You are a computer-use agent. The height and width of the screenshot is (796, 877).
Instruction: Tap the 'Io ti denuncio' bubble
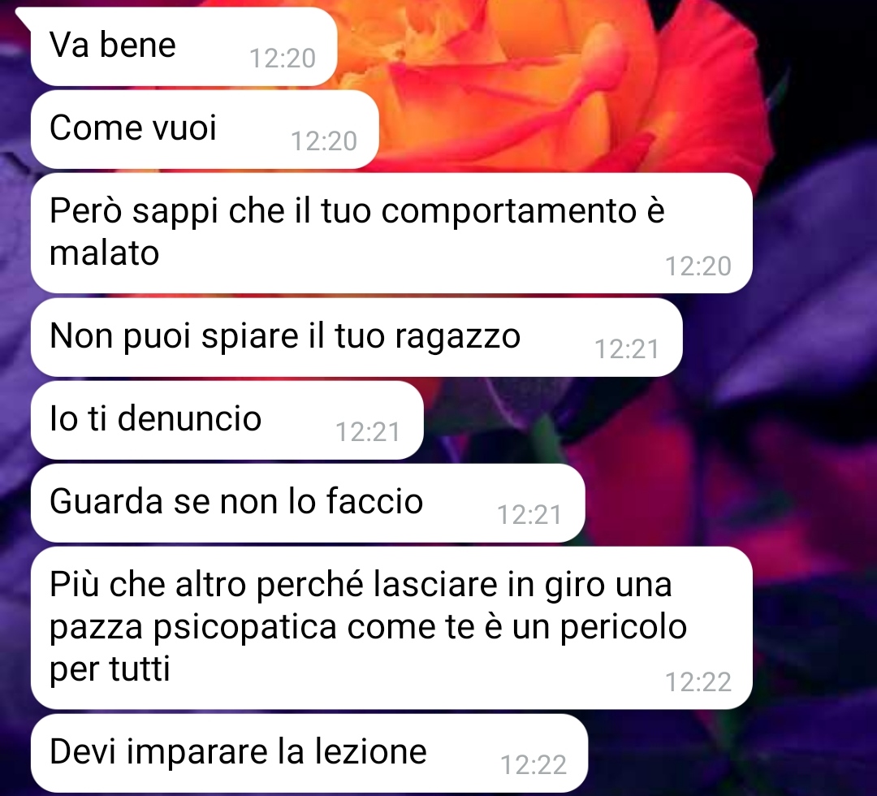[x=227, y=420]
